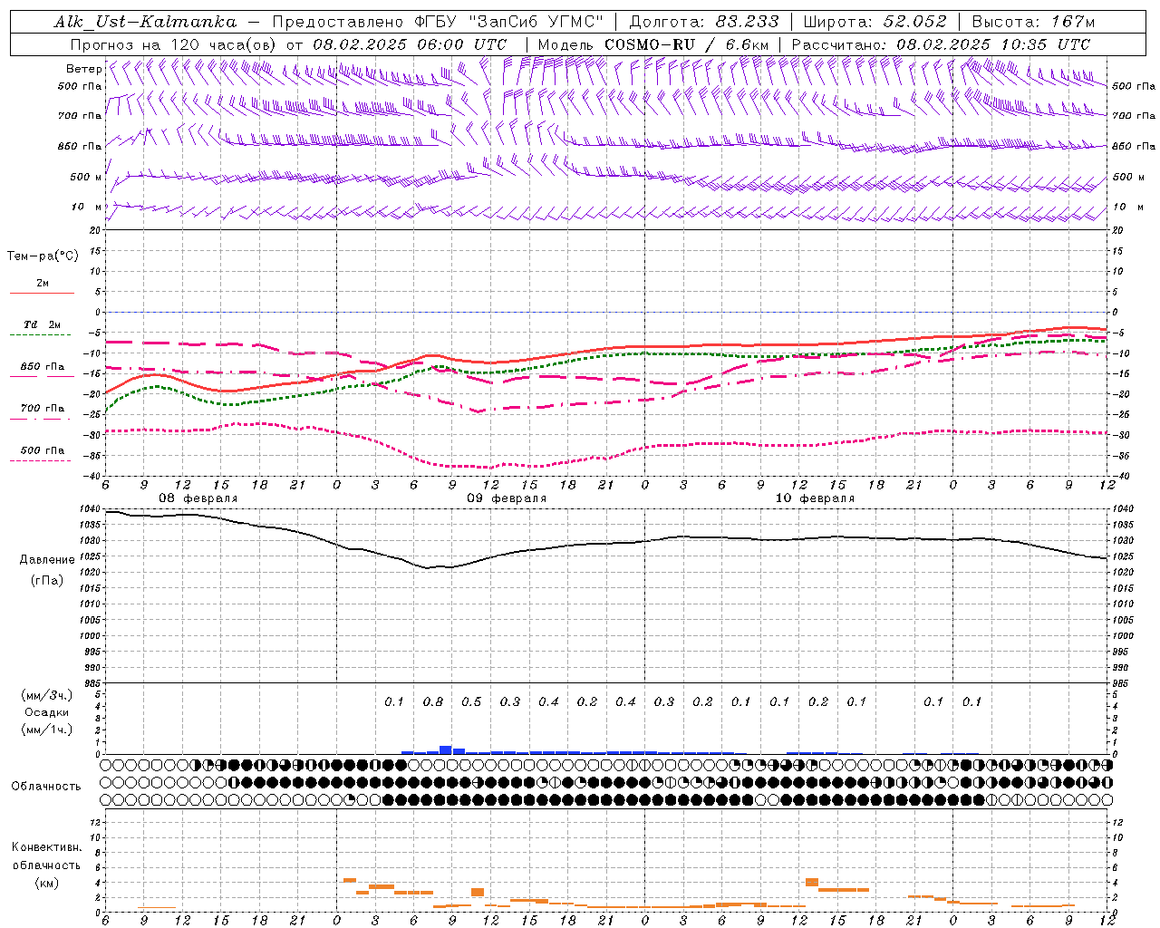Click the longitude value 'Долгота: 83.233'
Viewport: 1160px width, 928px height.
[x=704, y=22]
